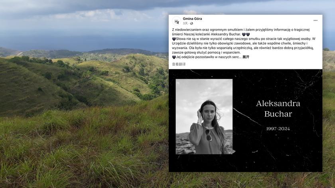
Task: Open the three-dot post options menu
Action: tap(315, 20)
